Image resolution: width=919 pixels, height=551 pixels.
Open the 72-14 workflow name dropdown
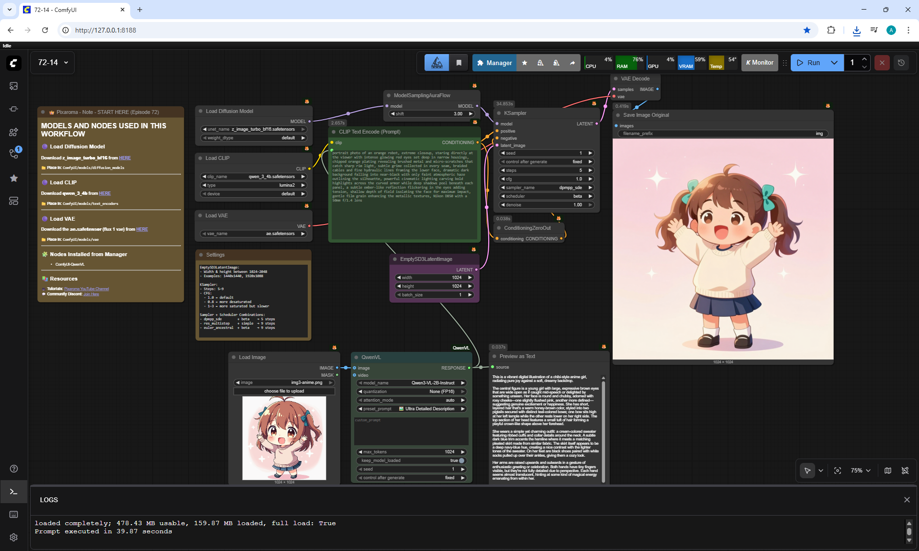pos(53,63)
